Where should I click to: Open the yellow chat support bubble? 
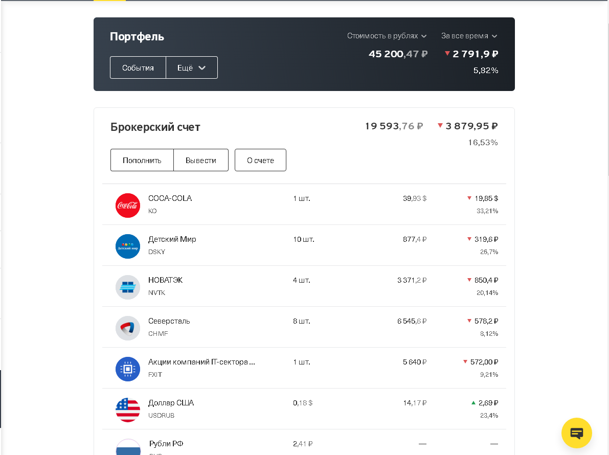pyautogui.click(x=576, y=433)
